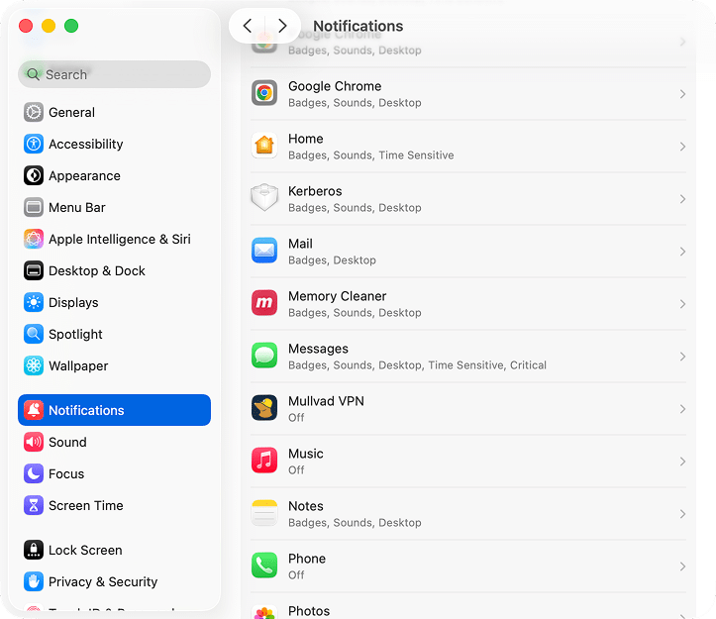Click the Accessibility icon in sidebar

tap(34, 144)
